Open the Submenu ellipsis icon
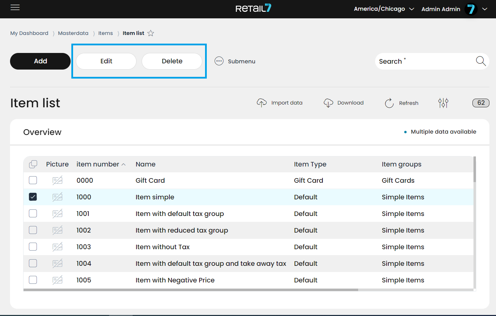Image resolution: width=496 pixels, height=316 pixels. click(x=219, y=61)
